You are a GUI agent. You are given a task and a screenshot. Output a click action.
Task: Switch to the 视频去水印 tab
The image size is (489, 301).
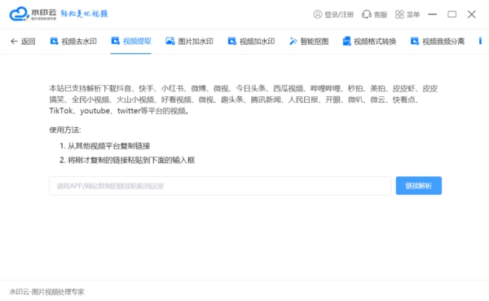73,42
